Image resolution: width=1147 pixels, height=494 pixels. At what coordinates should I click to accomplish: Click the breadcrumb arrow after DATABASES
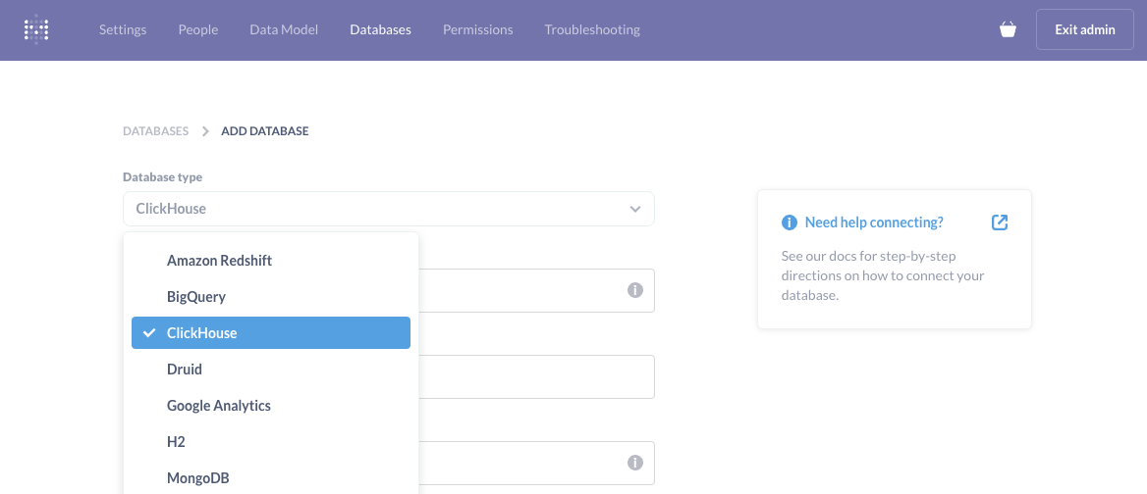click(205, 131)
